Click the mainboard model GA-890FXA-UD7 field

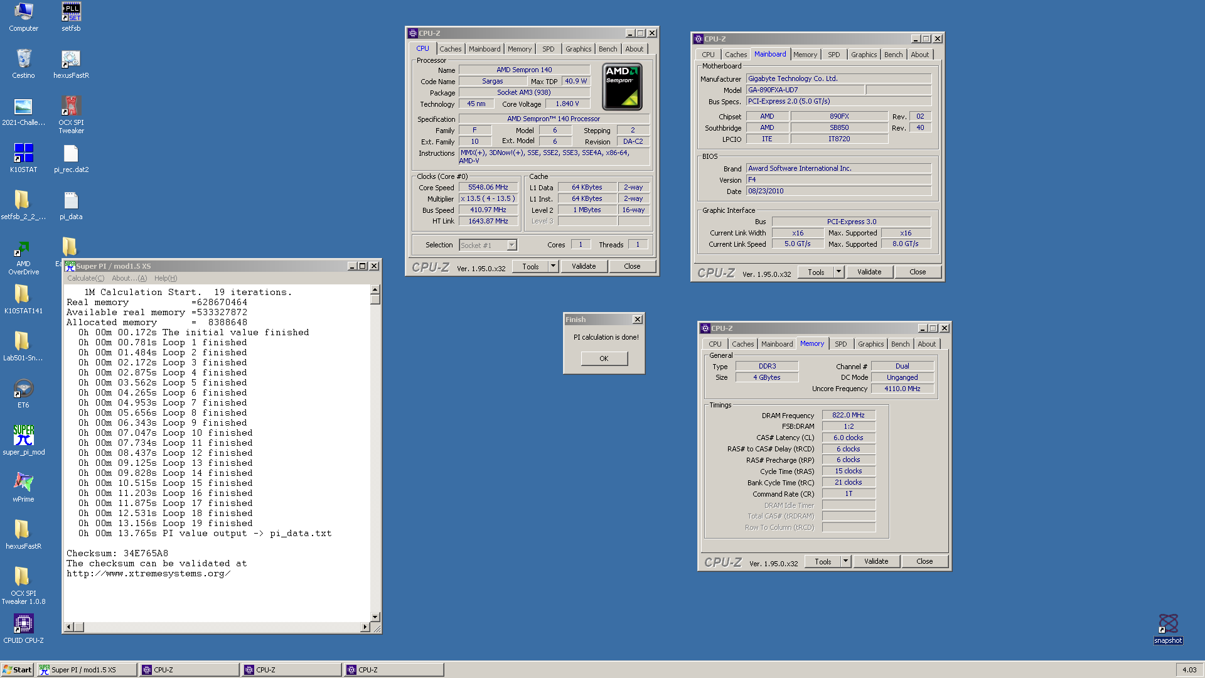(805, 90)
